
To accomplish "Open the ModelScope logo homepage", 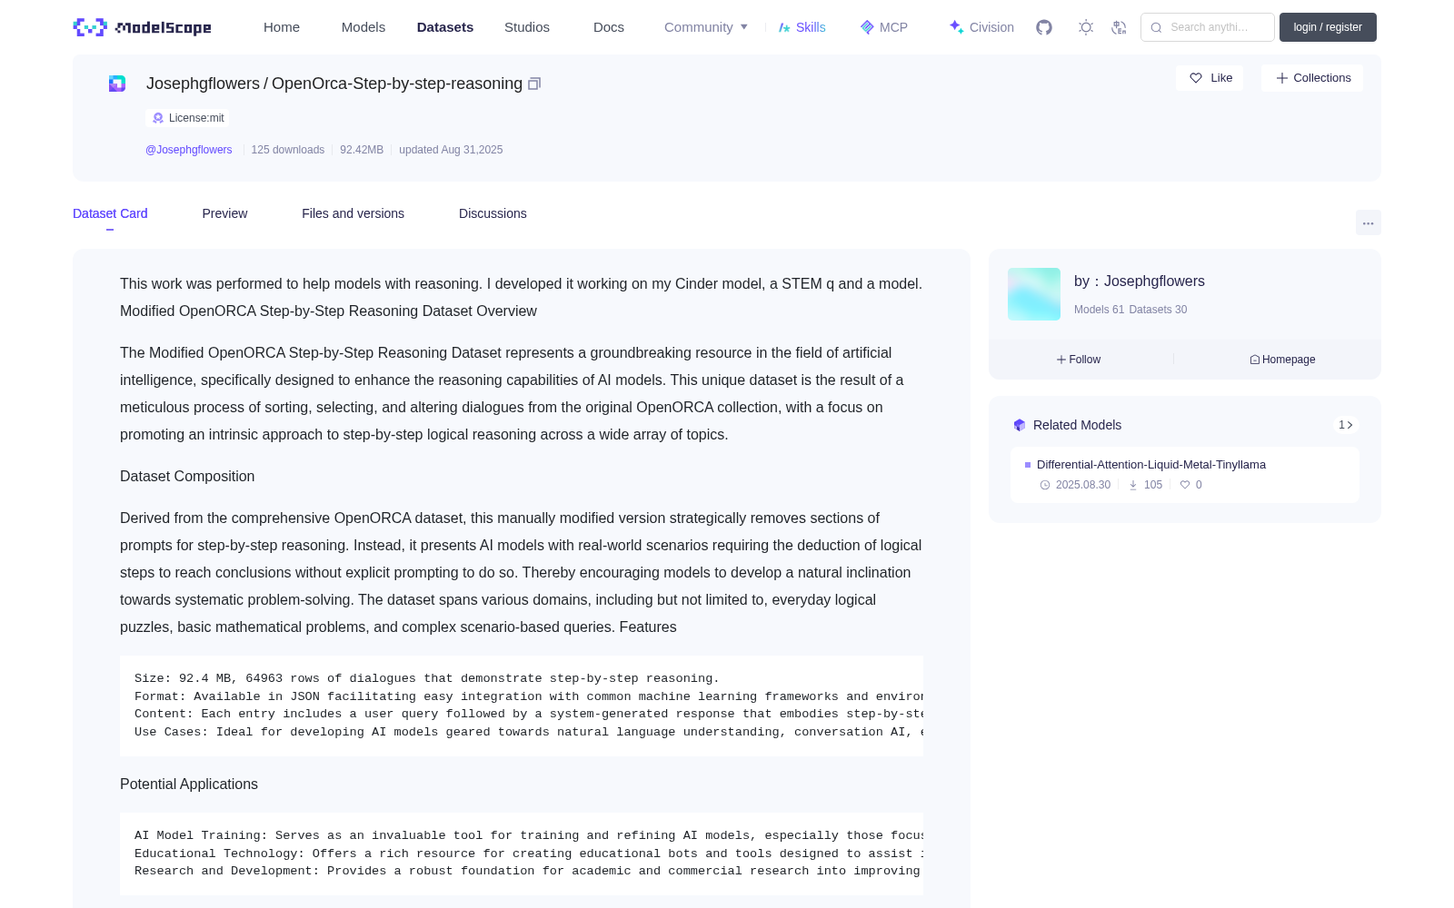I will tap(142, 27).
